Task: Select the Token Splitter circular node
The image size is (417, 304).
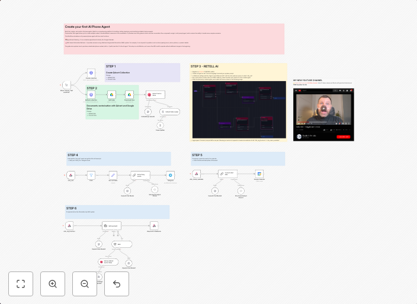Action: coord(160,125)
